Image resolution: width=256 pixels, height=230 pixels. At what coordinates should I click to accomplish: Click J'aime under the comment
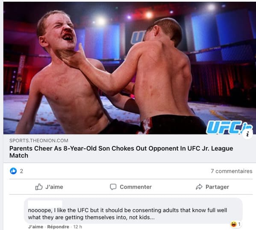point(35,227)
